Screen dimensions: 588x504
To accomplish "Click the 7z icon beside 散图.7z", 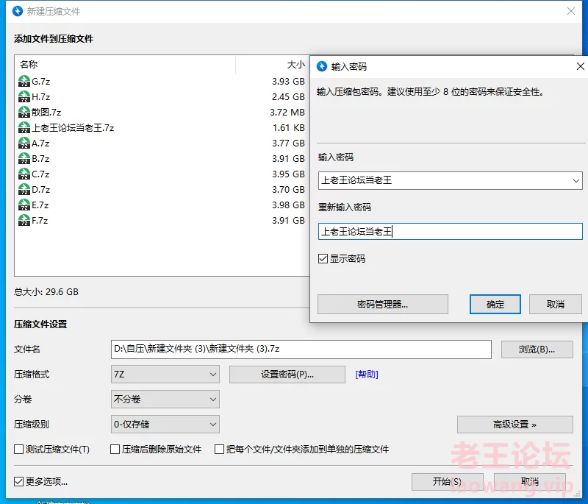I will (24, 112).
